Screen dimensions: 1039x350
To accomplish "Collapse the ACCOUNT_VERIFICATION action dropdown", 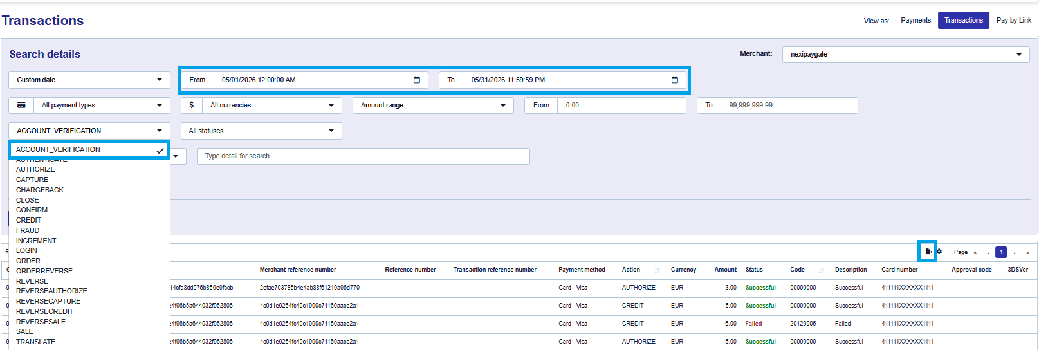I will [89, 131].
